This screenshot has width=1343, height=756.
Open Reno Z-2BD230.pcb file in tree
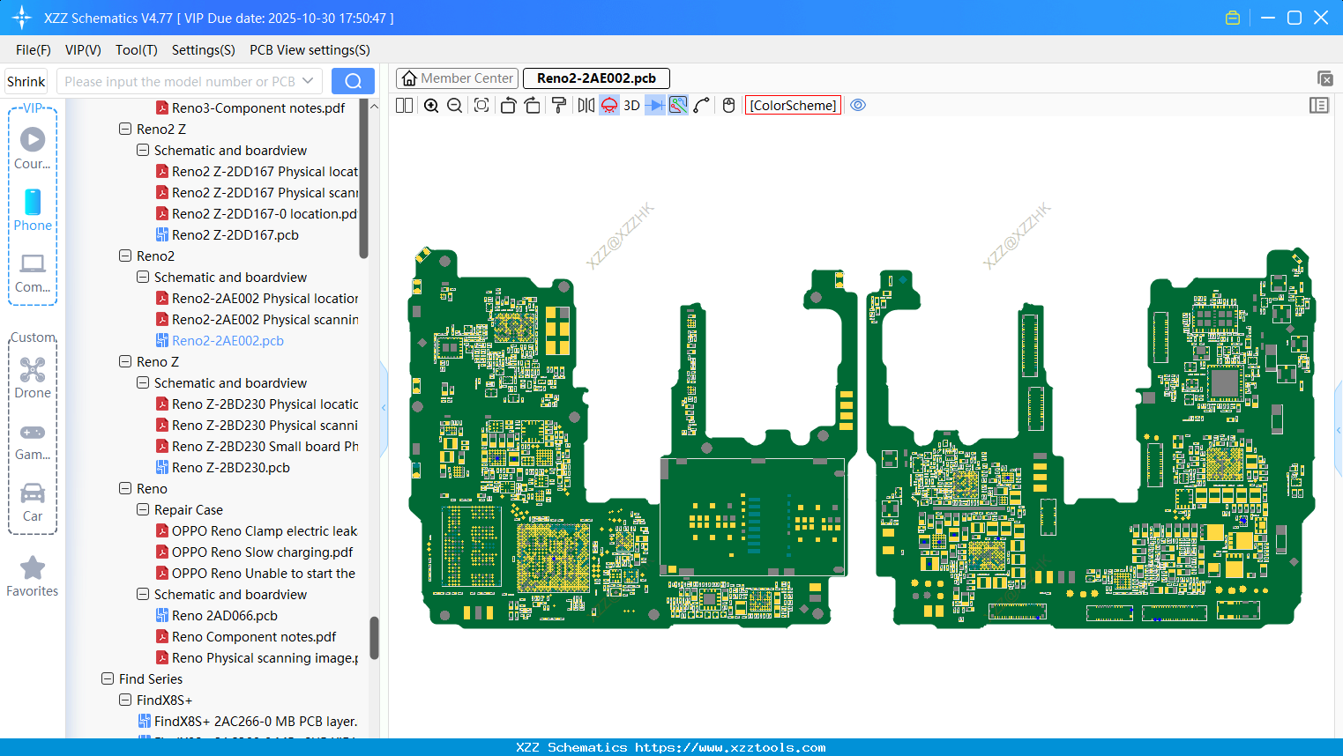(230, 468)
